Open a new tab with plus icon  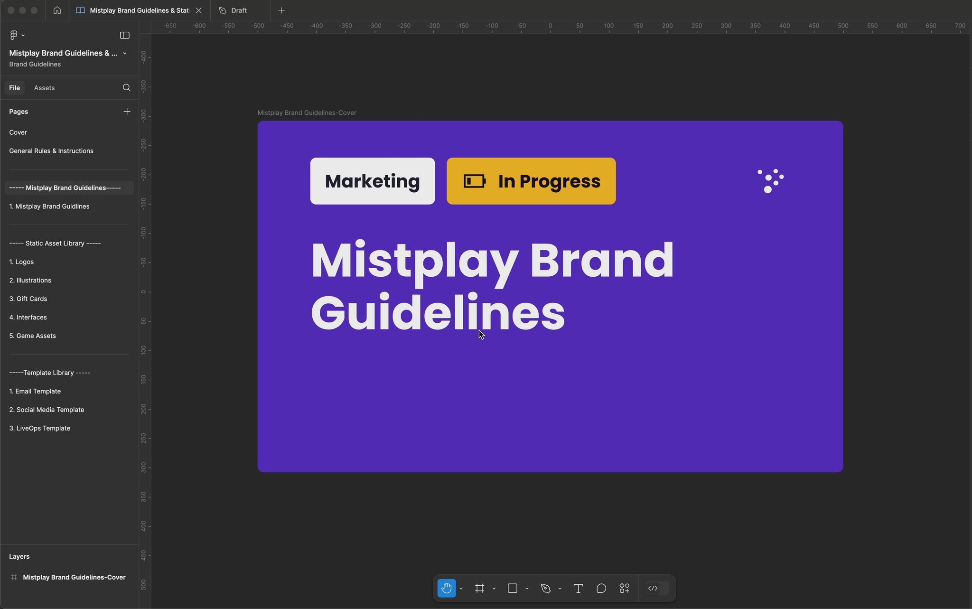coord(281,10)
